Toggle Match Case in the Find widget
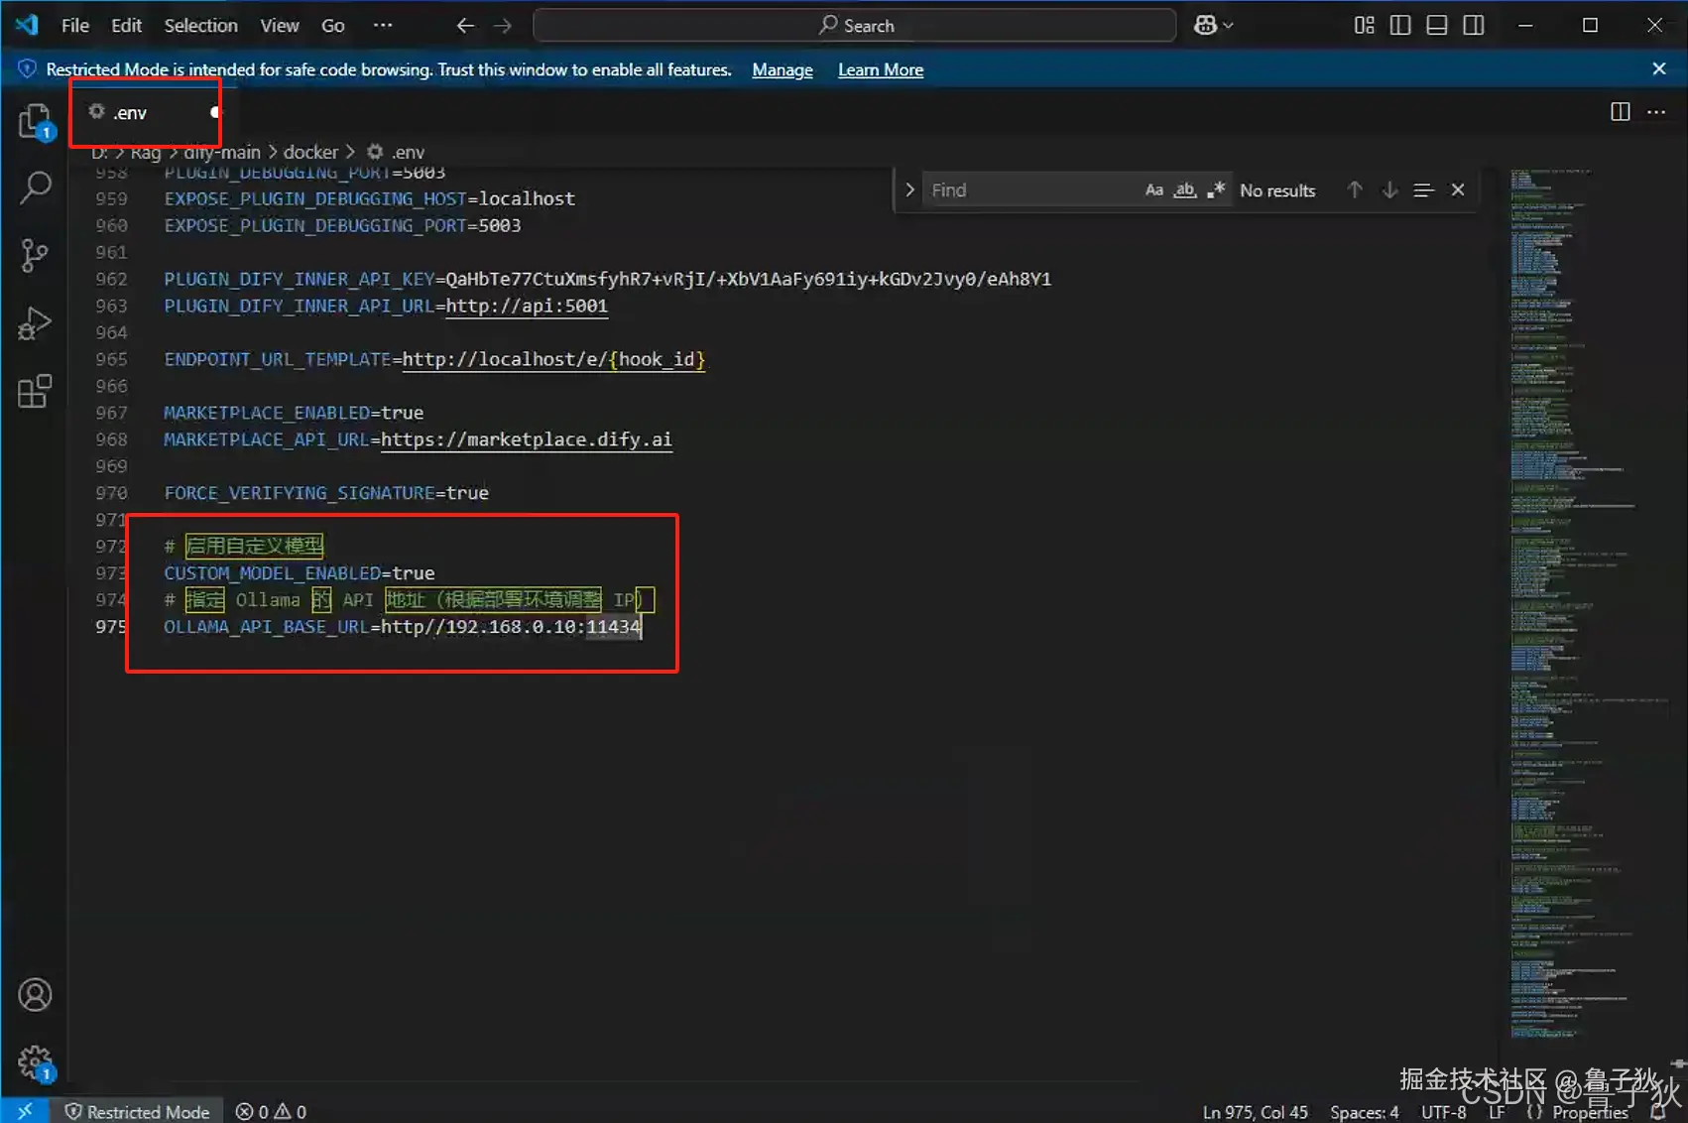The height and width of the screenshot is (1123, 1688). [1153, 189]
